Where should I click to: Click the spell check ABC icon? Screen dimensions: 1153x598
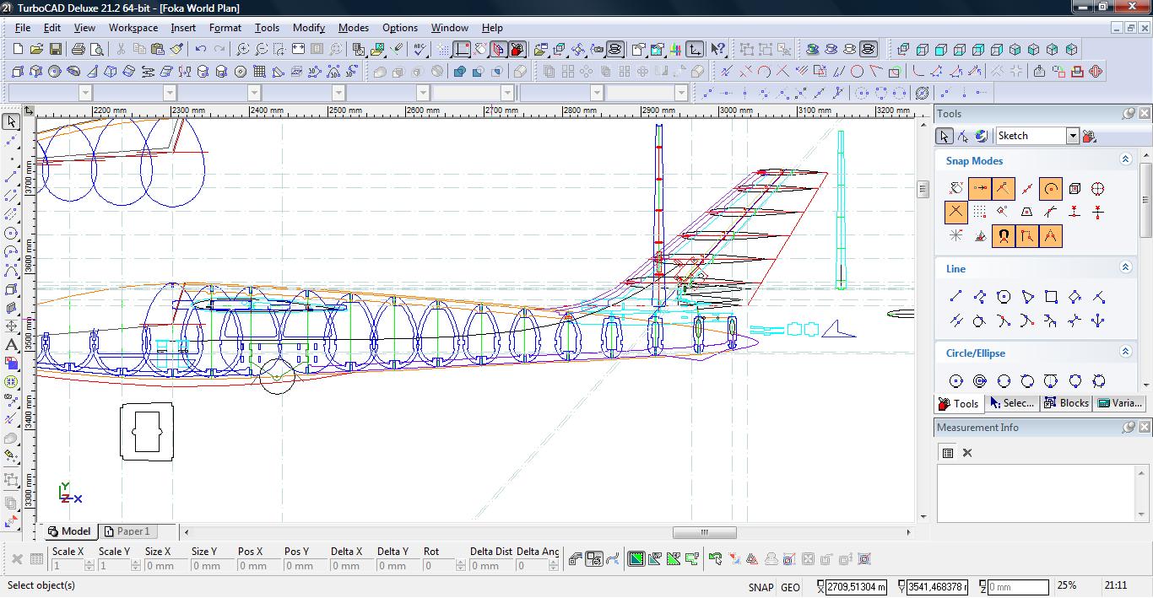coord(420,50)
